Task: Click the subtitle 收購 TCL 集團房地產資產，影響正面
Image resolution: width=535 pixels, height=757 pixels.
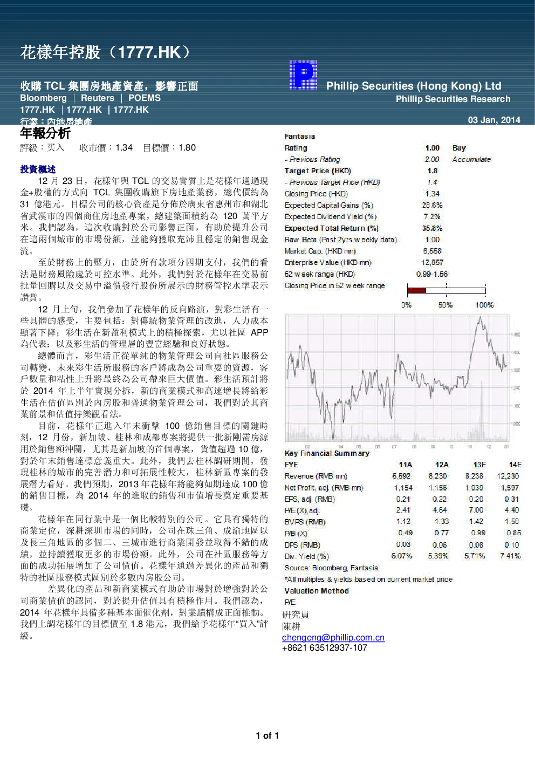Action: (x=109, y=86)
